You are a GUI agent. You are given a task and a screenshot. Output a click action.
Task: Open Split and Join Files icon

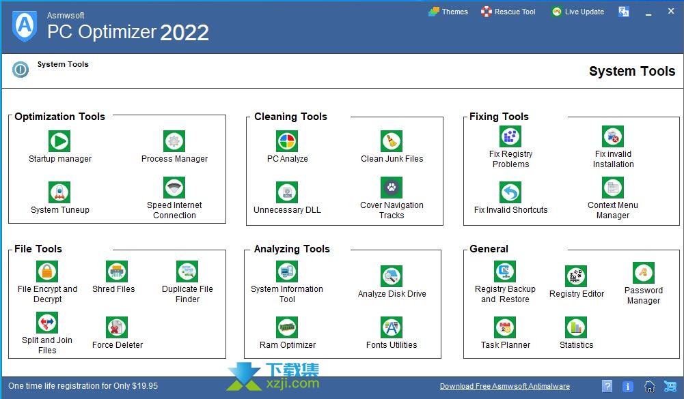pyautogui.click(x=47, y=323)
